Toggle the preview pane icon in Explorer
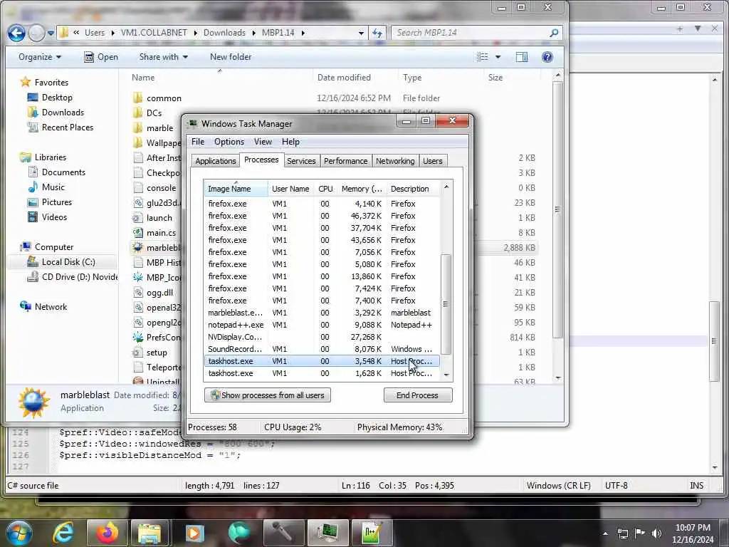 (x=522, y=57)
